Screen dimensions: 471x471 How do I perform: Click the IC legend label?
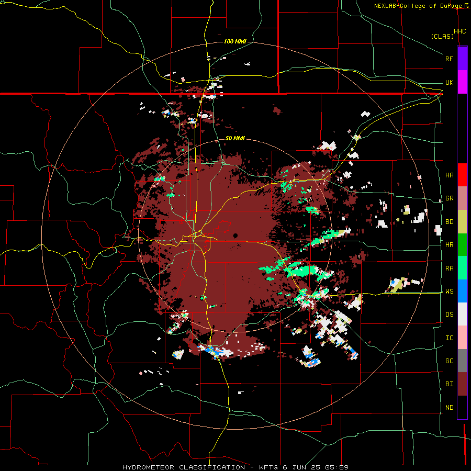449,338
